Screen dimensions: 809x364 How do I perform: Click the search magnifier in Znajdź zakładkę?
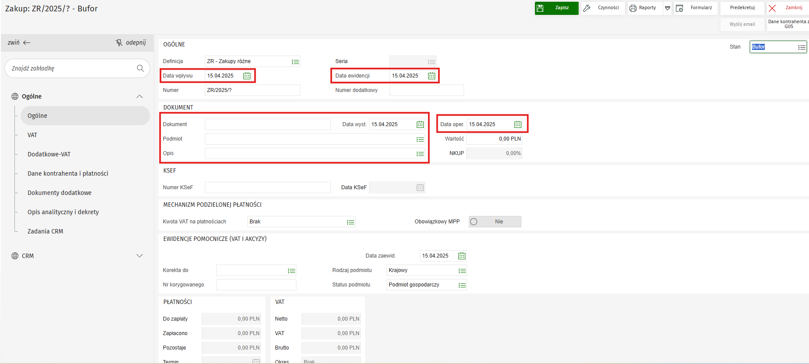[141, 68]
